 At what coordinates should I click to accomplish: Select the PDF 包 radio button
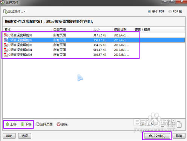[x=170, y=12]
